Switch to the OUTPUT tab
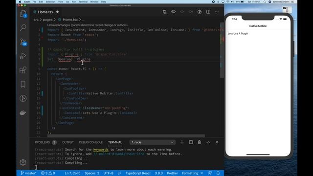The height and width of the screenshot is (176, 313). (68, 142)
